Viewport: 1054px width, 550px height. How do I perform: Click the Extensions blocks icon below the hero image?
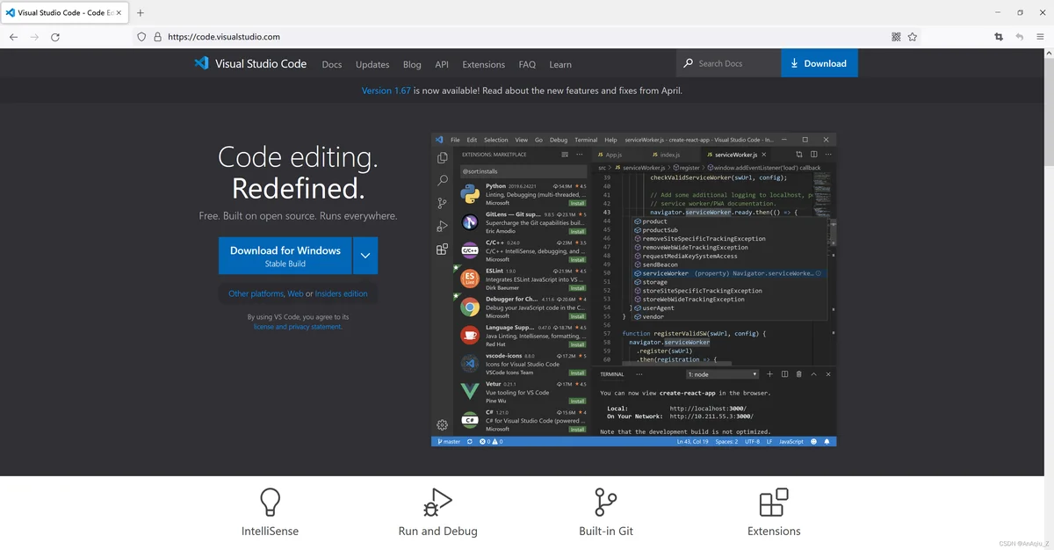tap(774, 502)
